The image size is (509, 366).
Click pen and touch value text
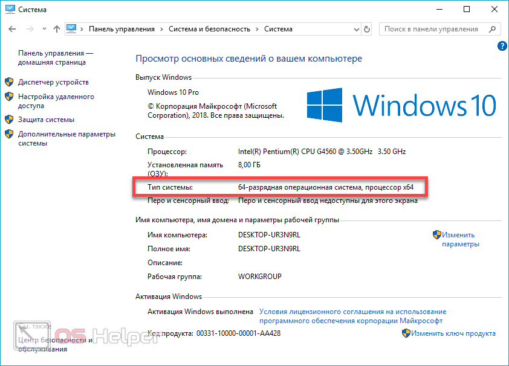coord(328,201)
